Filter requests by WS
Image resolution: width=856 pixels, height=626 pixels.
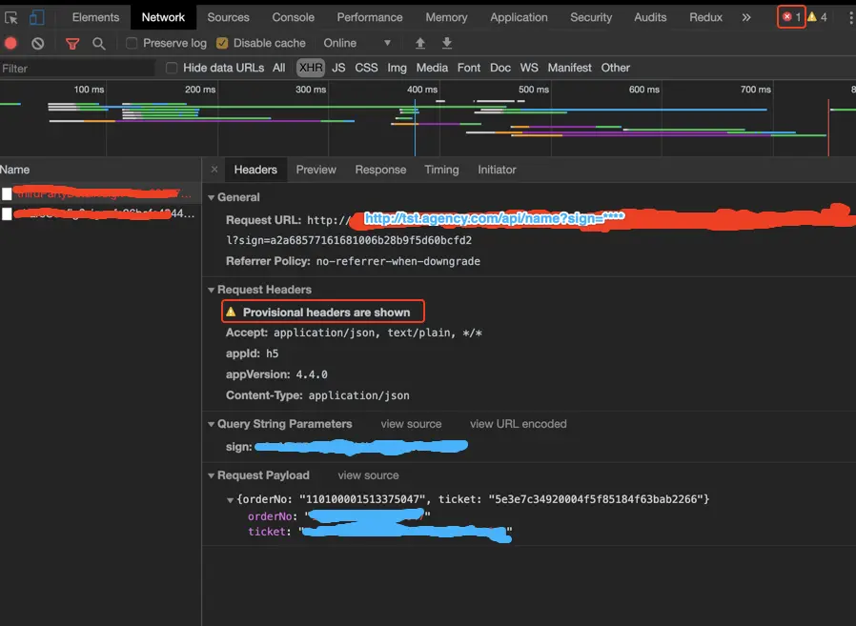(x=529, y=68)
